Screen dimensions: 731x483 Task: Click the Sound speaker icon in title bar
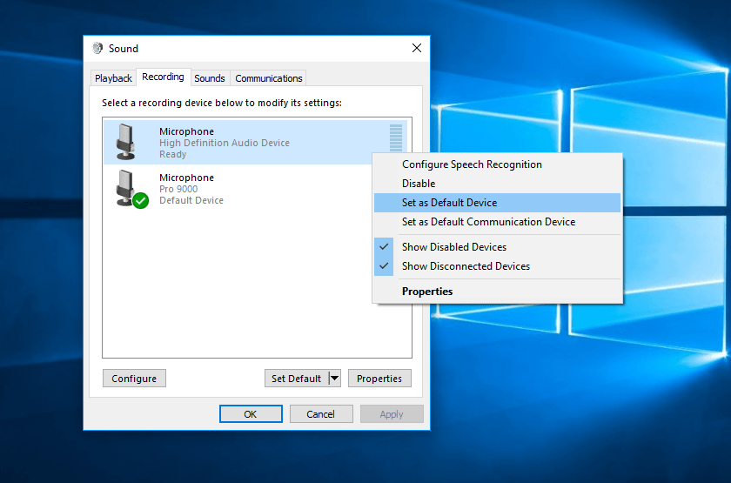coord(97,49)
